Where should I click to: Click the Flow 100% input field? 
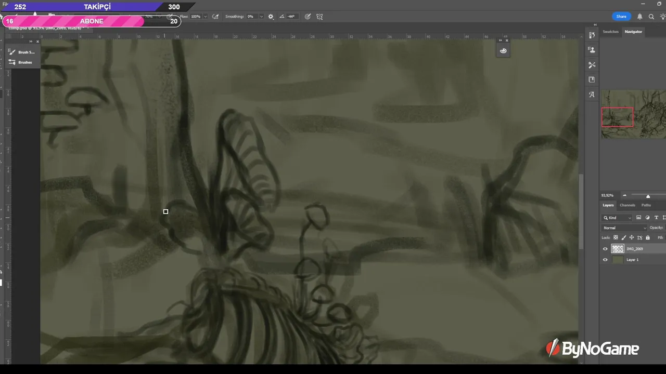196,17
